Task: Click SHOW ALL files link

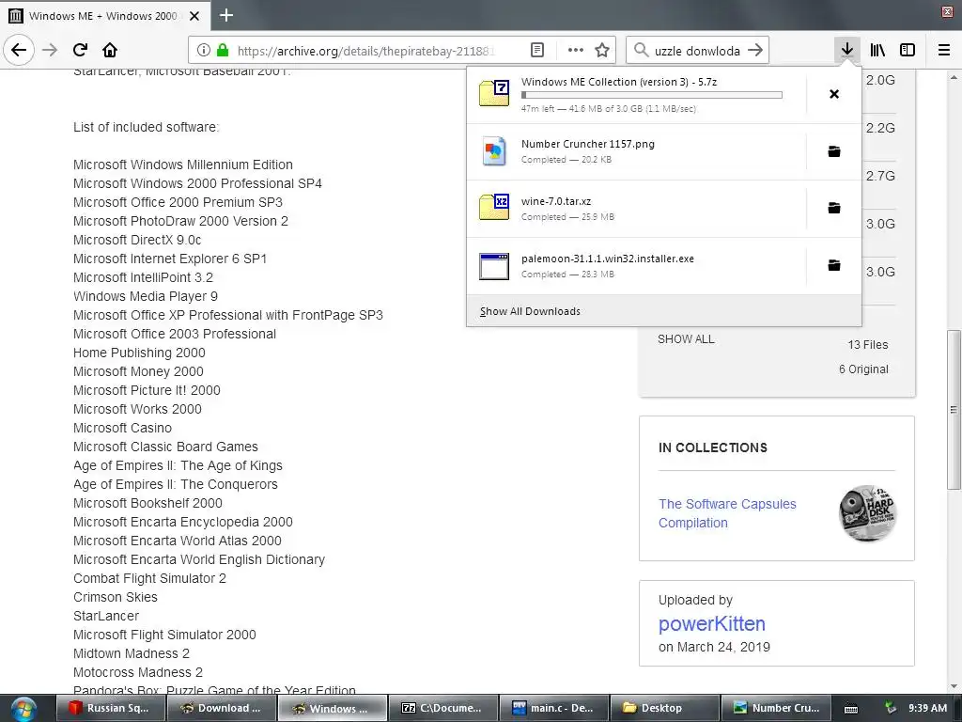Action: (x=686, y=338)
